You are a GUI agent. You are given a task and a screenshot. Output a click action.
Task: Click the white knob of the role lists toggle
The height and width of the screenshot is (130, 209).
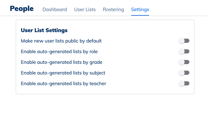tap(182, 51)
